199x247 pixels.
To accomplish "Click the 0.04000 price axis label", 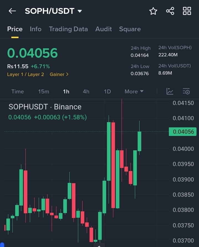I will pyautogui.click(x=183, y=149).
